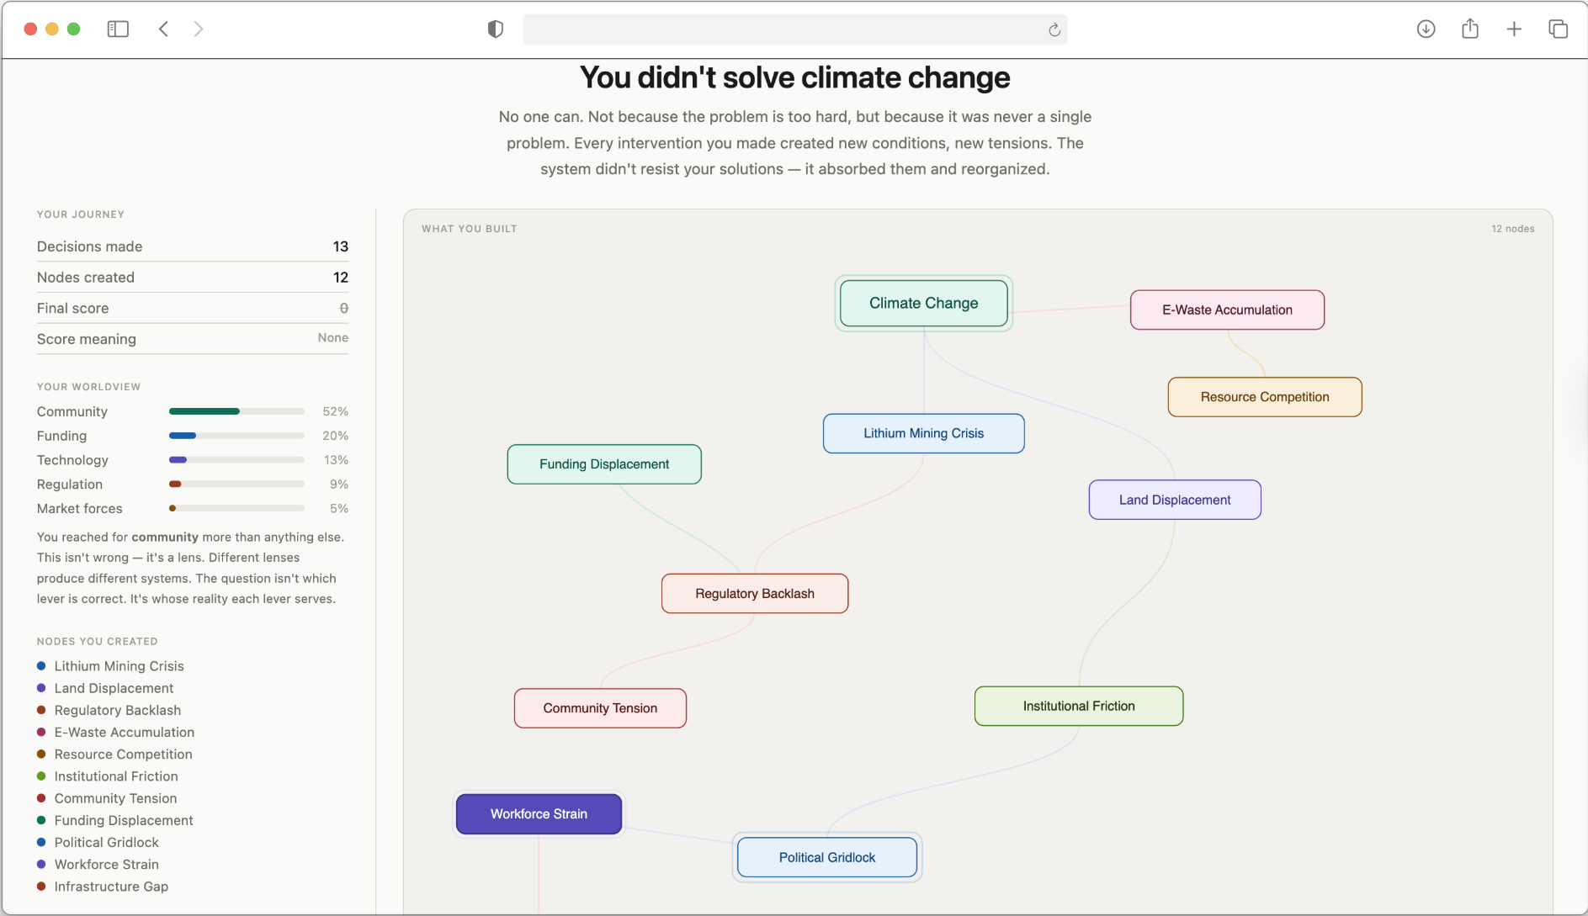Add a new tab with plus icon

point(1514,29)
